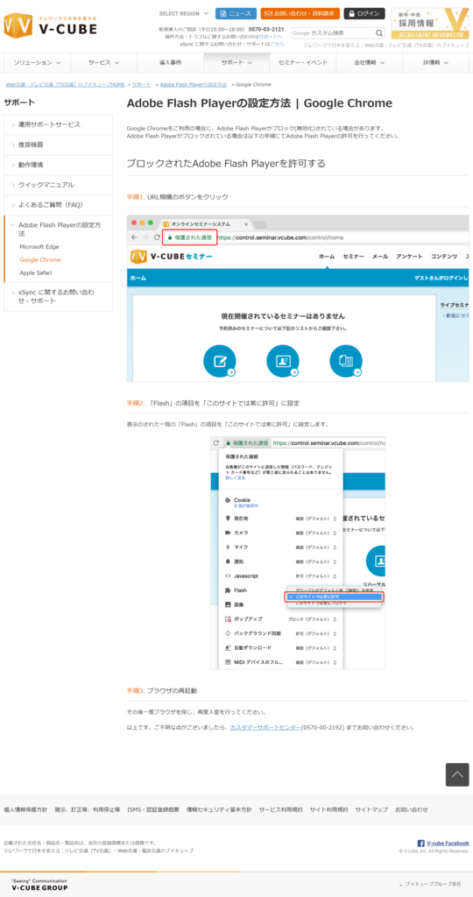Click the step 1 browser screenshot image
This screenshot has height=897, width=473.
pyautogui.click(x=298, y=299)
